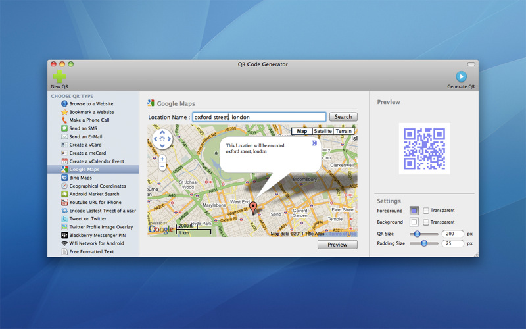Image resolution: width=526 pixels, height=329 pixels.
Task: Enable Background Transparent checkbox
Action: (425, 222)
